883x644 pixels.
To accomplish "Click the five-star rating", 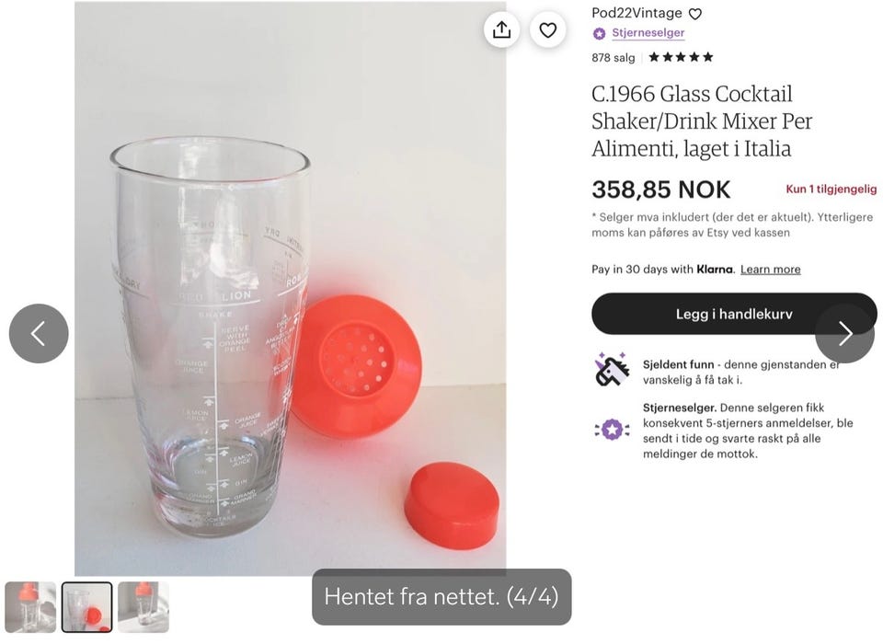I will click(x=681, y=57).
